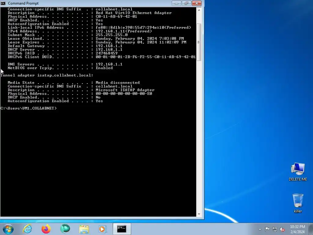Select the killer recycle bin icon
The width and height of the screenshot is (313, 235).
tap(298, 203)
